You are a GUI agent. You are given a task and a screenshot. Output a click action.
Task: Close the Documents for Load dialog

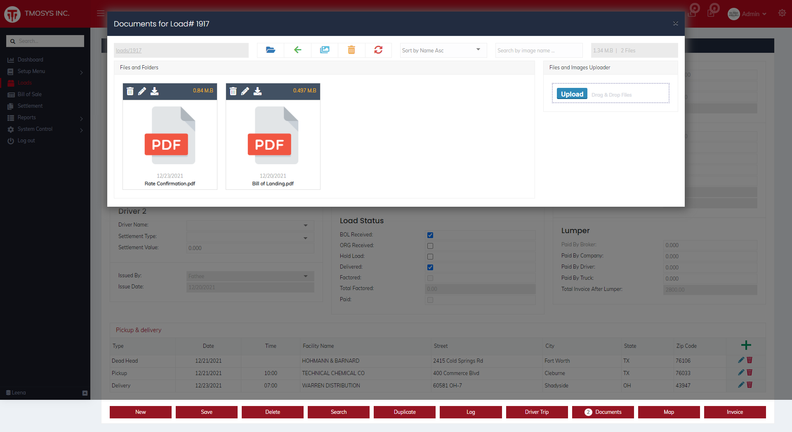[x=676, y=24]
